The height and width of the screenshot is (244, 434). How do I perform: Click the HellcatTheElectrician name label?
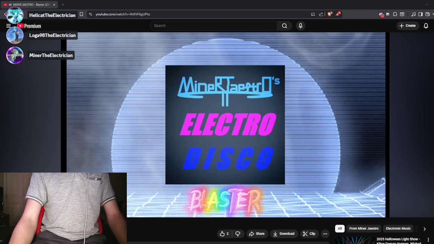click(52, 15)
